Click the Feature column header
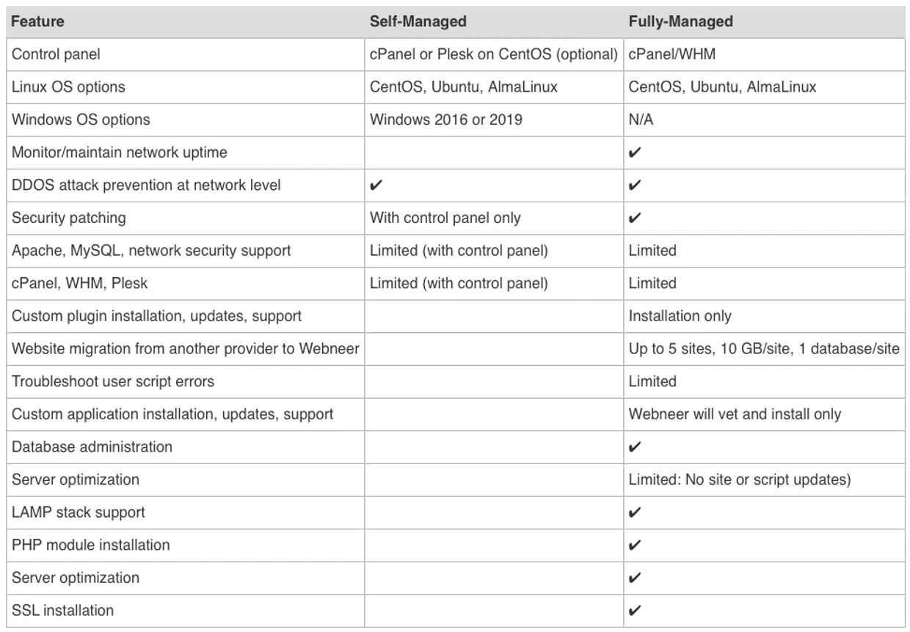 [x=37, y=21]
